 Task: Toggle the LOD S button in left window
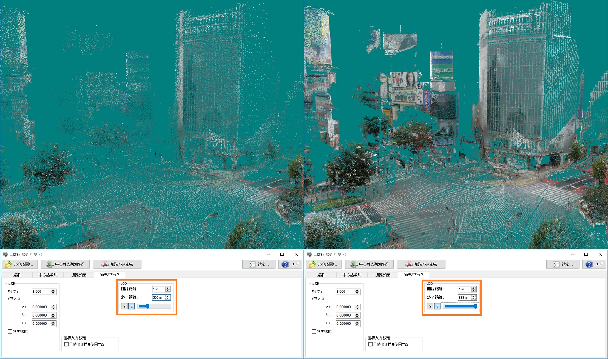124,306
